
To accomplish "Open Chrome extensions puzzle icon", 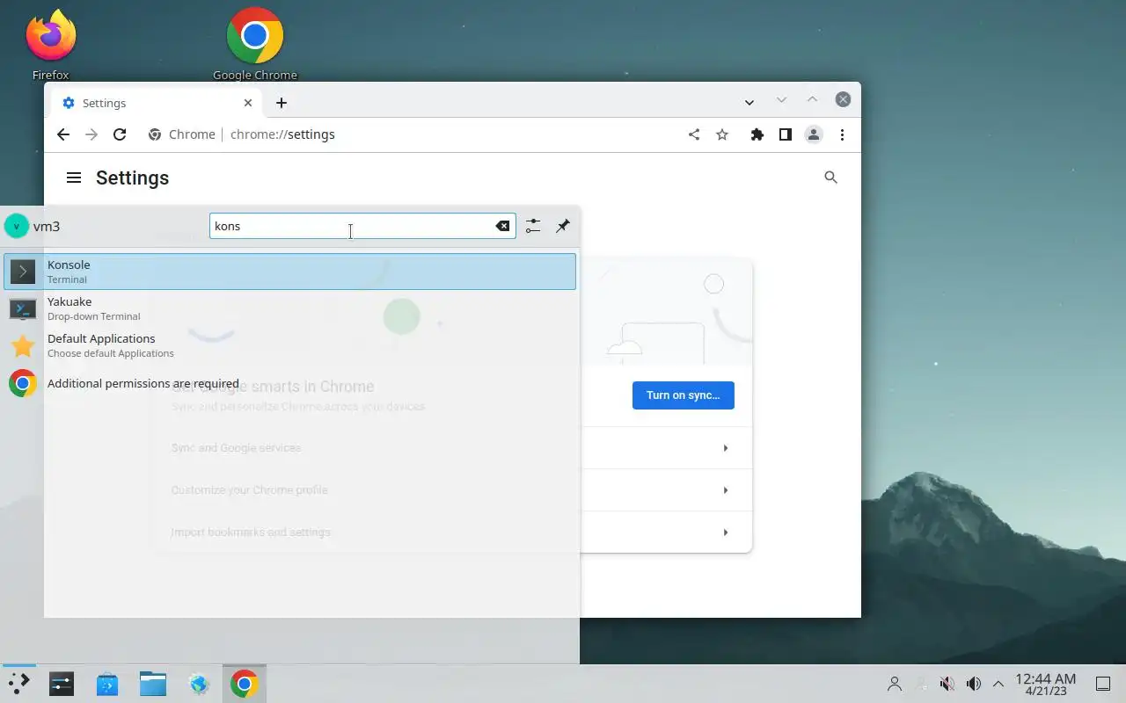I will (757, 134).
